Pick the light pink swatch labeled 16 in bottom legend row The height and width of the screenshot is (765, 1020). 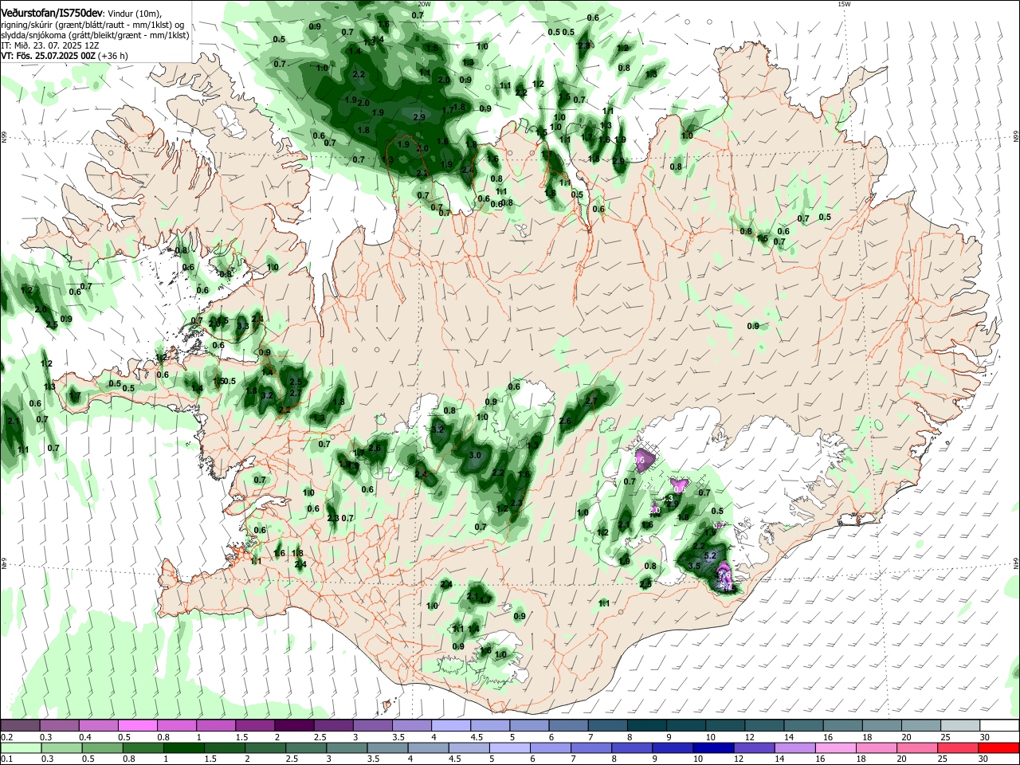point(834,748)
